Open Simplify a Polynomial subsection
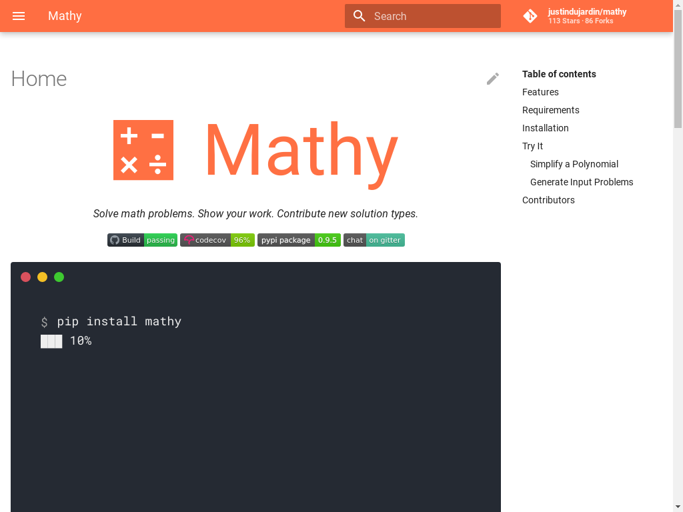683x512 pixels. (x=574, y=164)
